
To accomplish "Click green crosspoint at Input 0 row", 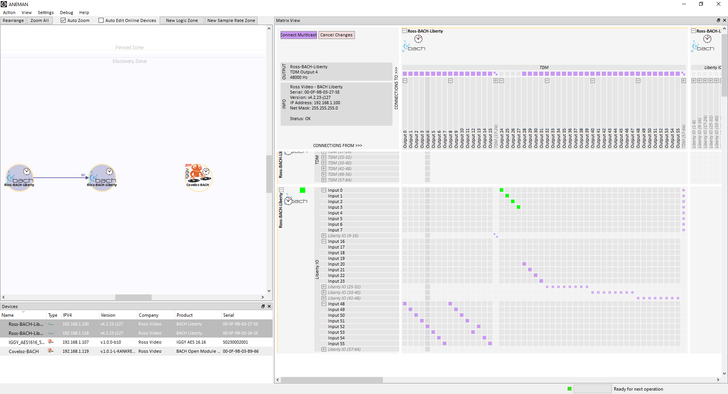I will tap(501, 190).
